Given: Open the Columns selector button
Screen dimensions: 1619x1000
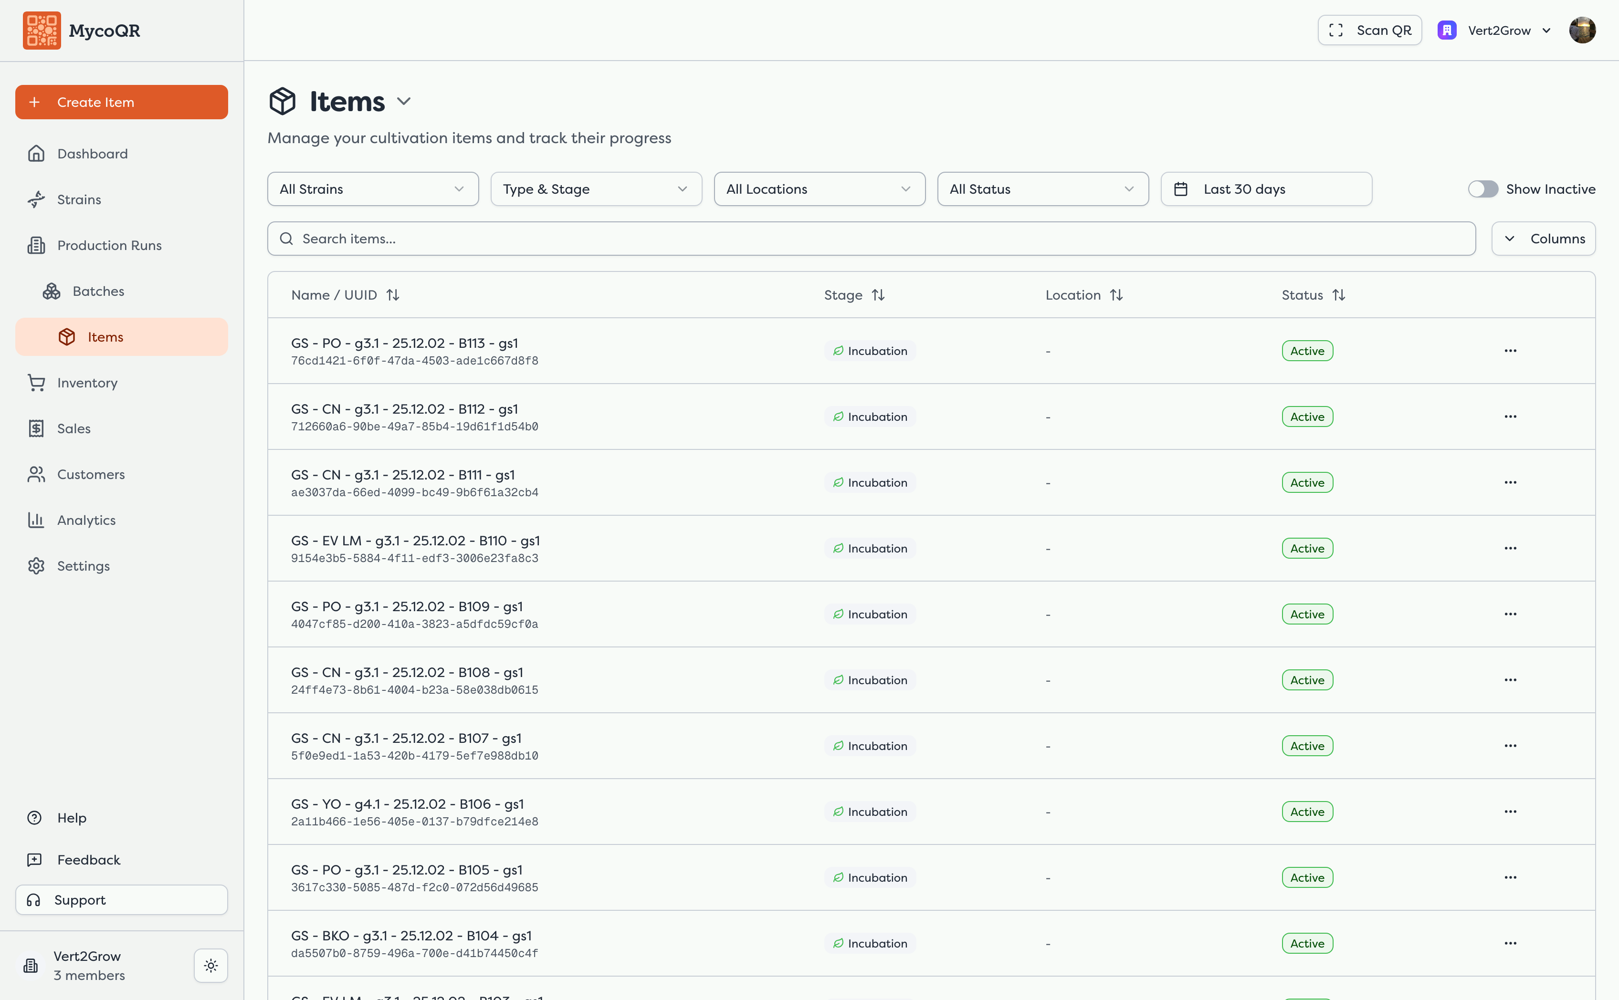Looking at the screenshot, I should point(1543,239).
